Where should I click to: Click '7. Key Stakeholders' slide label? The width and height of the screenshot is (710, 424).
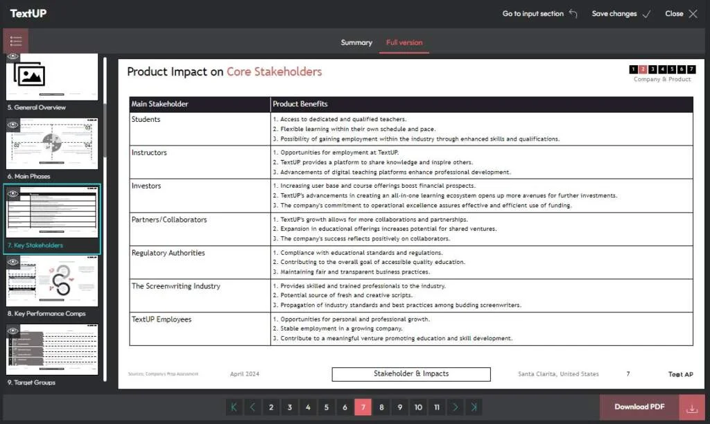pyautogui.click(x=35, y=245)
